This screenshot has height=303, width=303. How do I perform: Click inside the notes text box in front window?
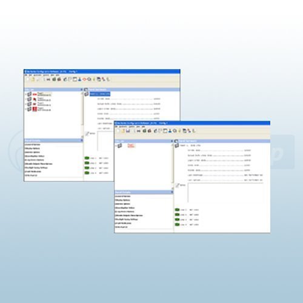[225, 193]
